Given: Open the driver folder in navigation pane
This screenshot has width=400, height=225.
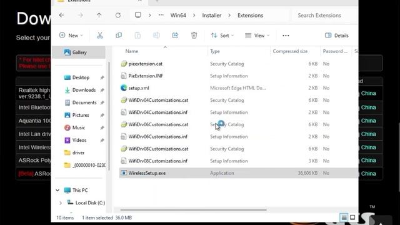Looking at the screenshot, I should [x=78, y=152].
